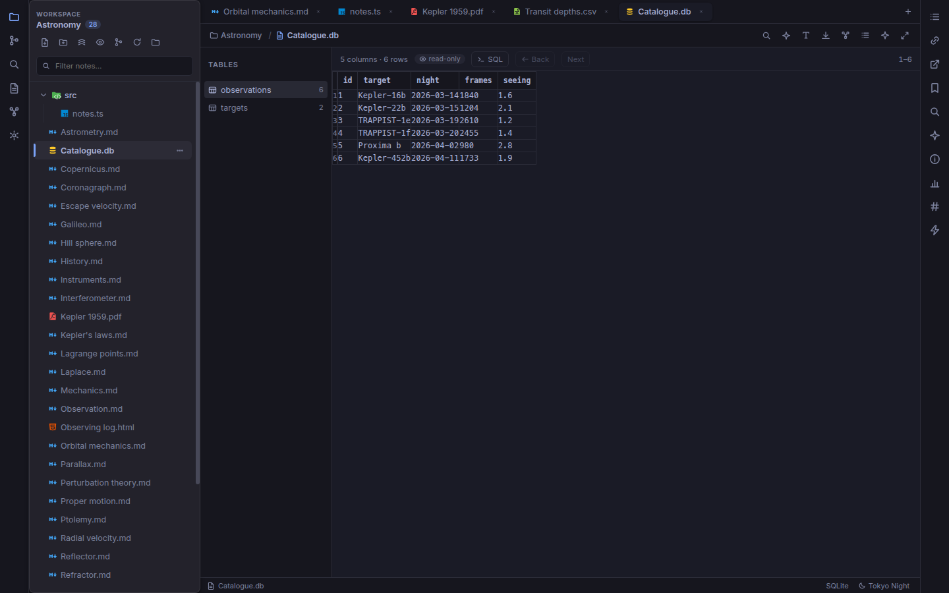
Task: Open the info circle icon panel
Action: [x=935, y=159]
